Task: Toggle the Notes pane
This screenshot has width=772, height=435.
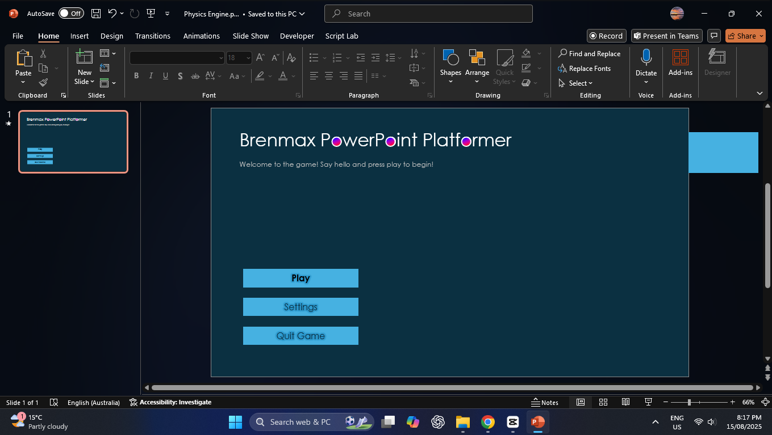Action: (x=544, y=402)
